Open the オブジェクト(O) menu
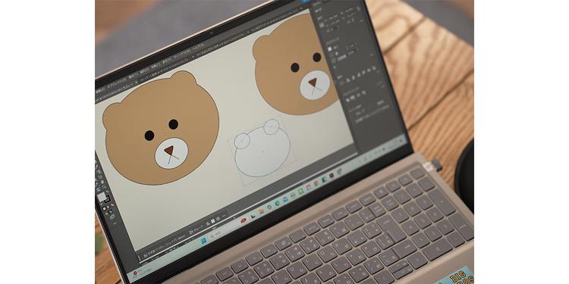This screenshot has width=569, height=284. pyautogui.click(x=117, y=84)
